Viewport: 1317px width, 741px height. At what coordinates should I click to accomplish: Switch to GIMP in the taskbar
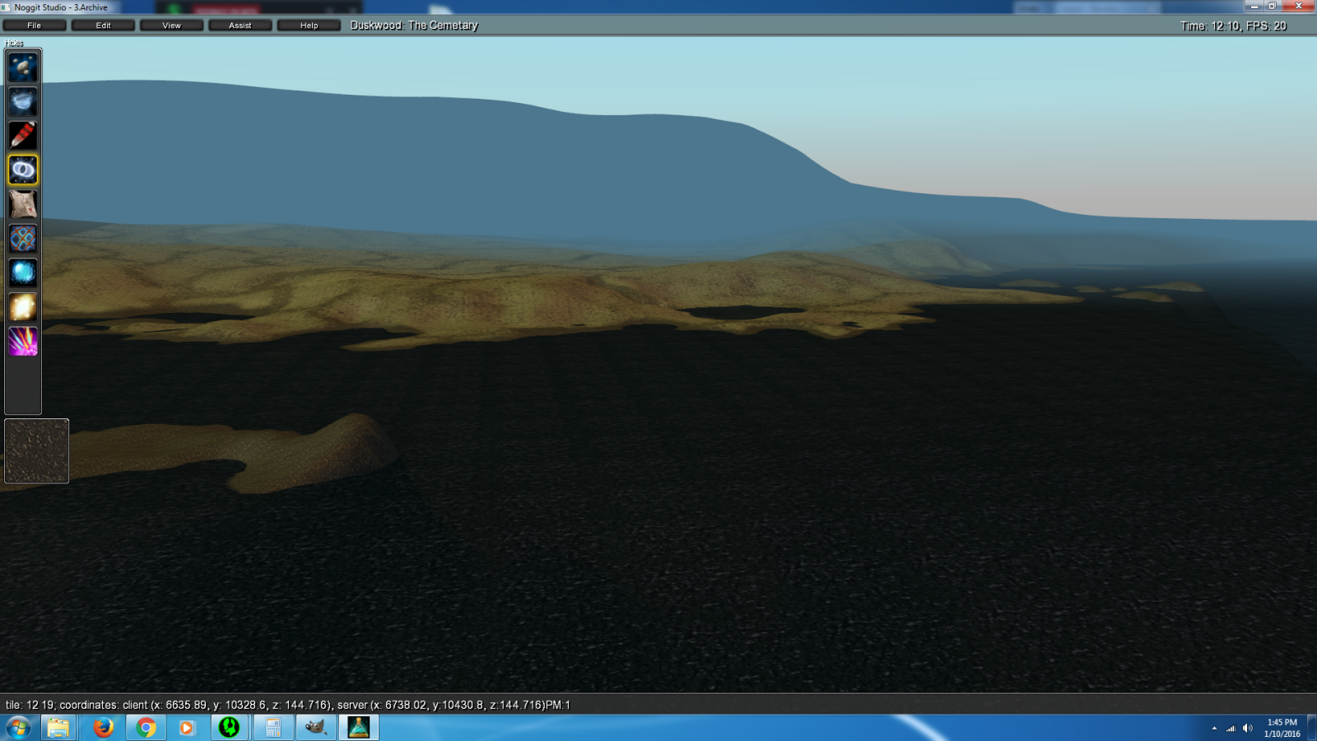[315, 728]
